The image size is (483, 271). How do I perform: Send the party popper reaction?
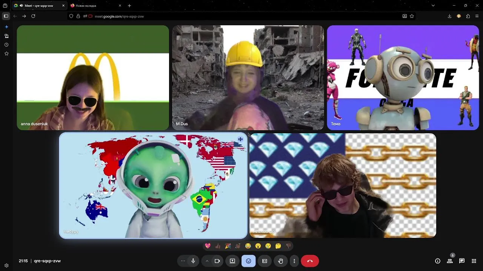tap(228, 246)
